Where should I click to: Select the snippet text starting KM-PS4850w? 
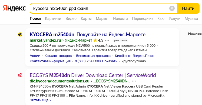pos(99,91)
